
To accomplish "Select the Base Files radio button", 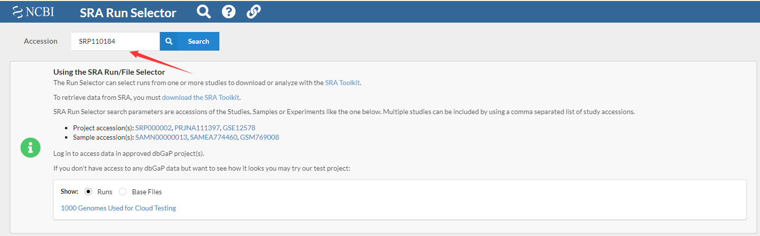I will (123, 192).
